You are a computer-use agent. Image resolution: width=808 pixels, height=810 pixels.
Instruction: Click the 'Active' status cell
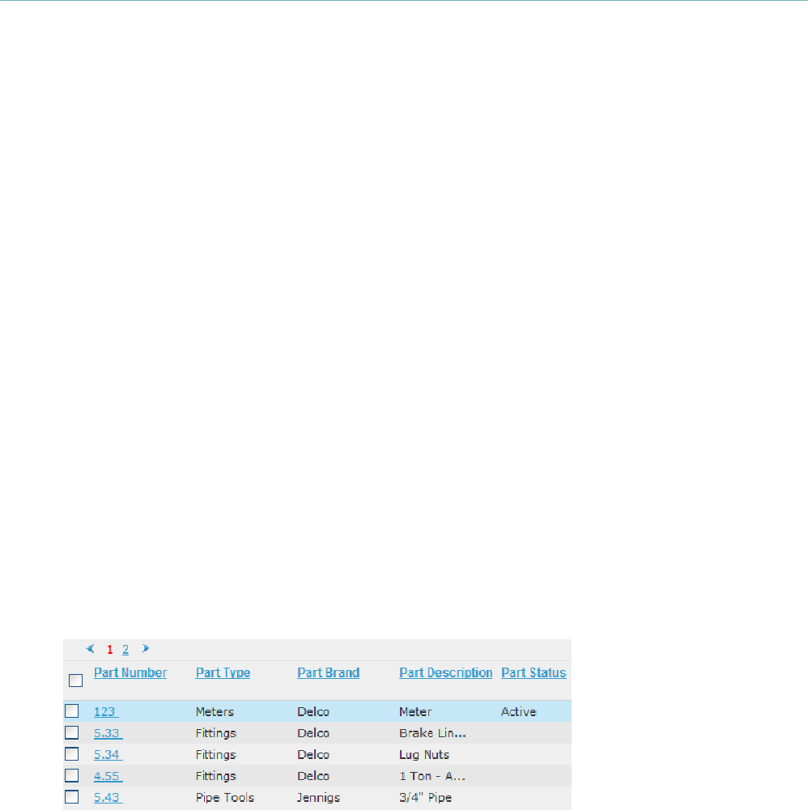click(518, 712)
